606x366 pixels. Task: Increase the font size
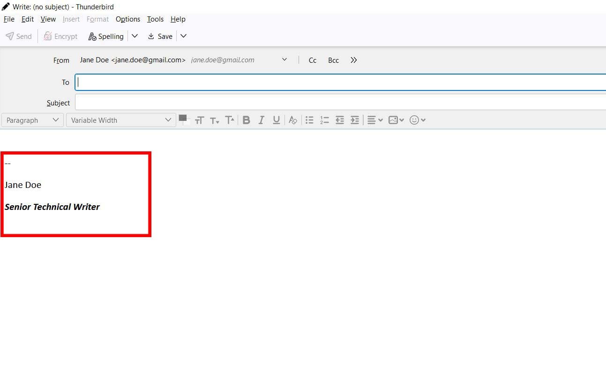click(x=230, y=120)
